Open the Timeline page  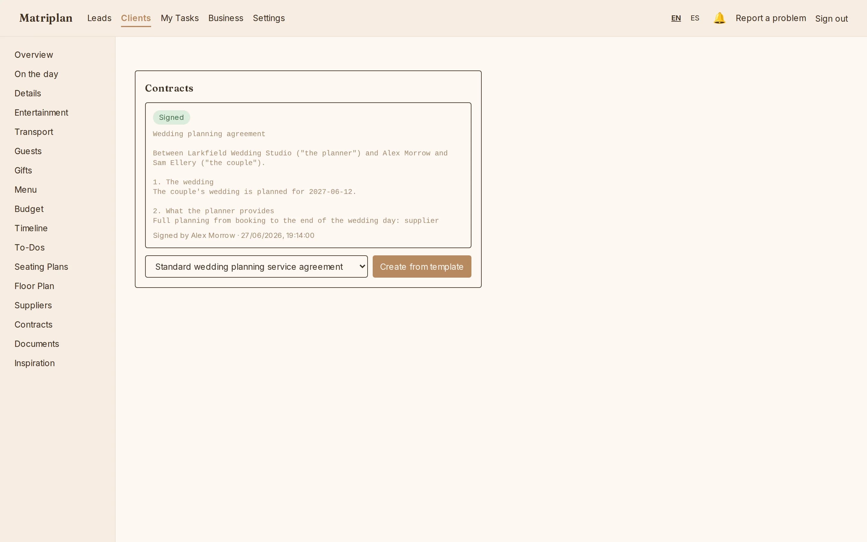(31, 228)
